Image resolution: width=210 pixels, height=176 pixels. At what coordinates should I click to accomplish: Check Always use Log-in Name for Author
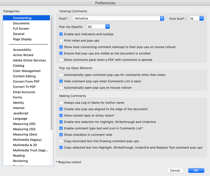pos(61,103)
